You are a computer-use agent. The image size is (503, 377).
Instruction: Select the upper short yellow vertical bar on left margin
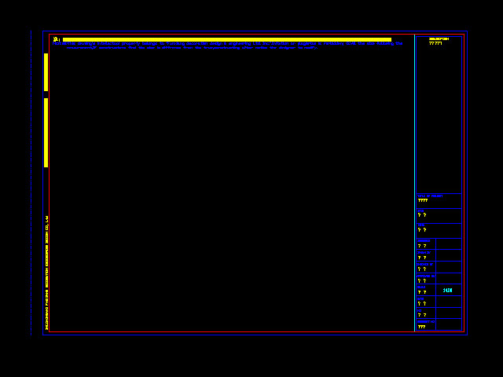coord(46,72)
